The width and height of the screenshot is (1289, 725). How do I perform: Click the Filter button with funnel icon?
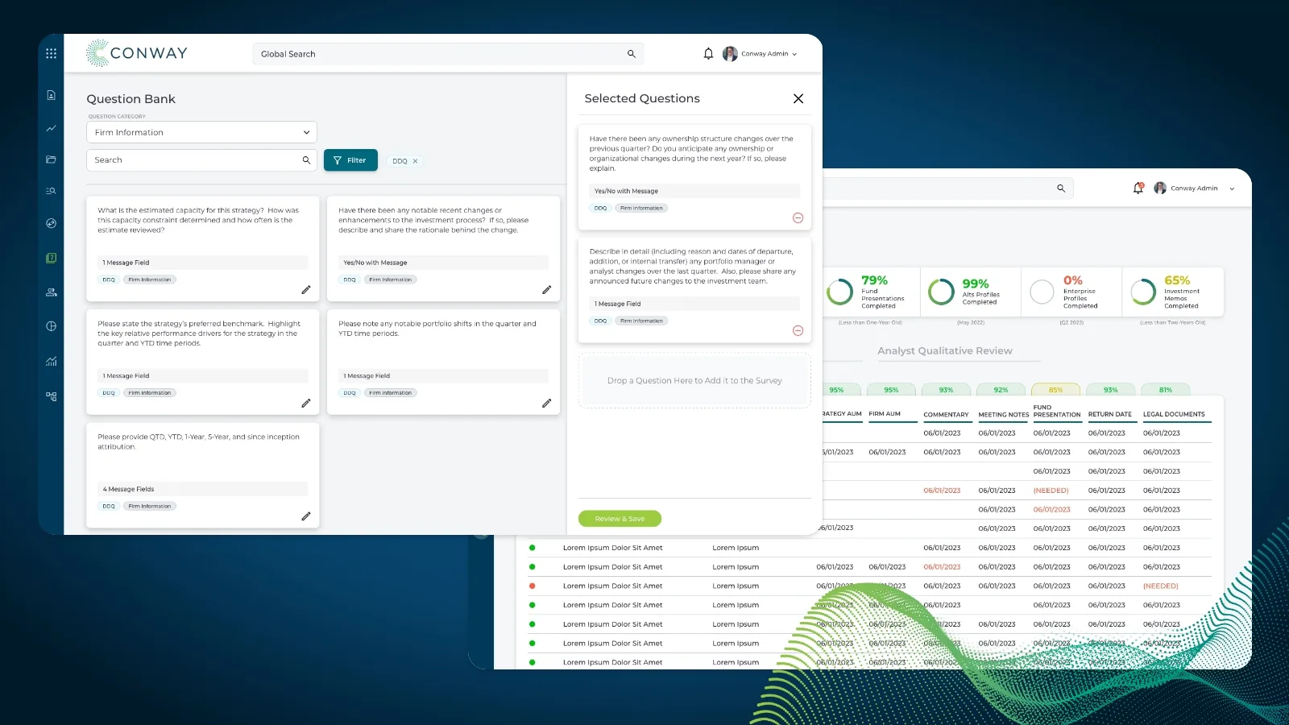click(x=350, y=159)
